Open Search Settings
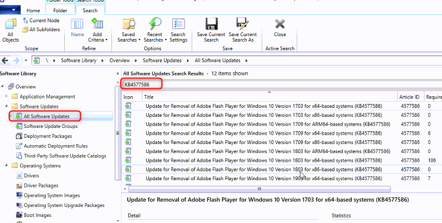 tap(178, 30)
